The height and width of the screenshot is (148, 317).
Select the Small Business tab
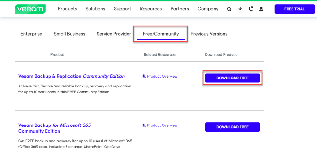pyautogui.click(x=69, y=34)
